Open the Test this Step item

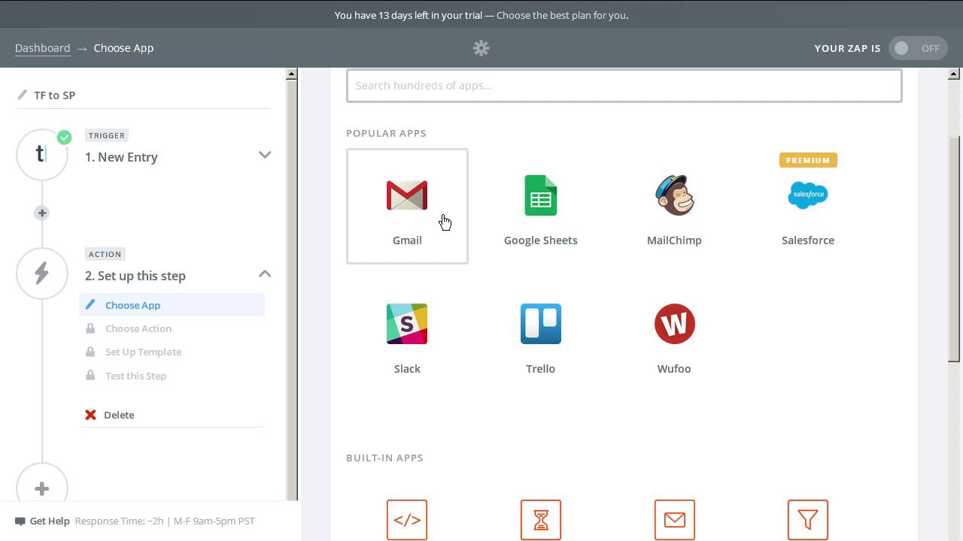click(172, 376)
